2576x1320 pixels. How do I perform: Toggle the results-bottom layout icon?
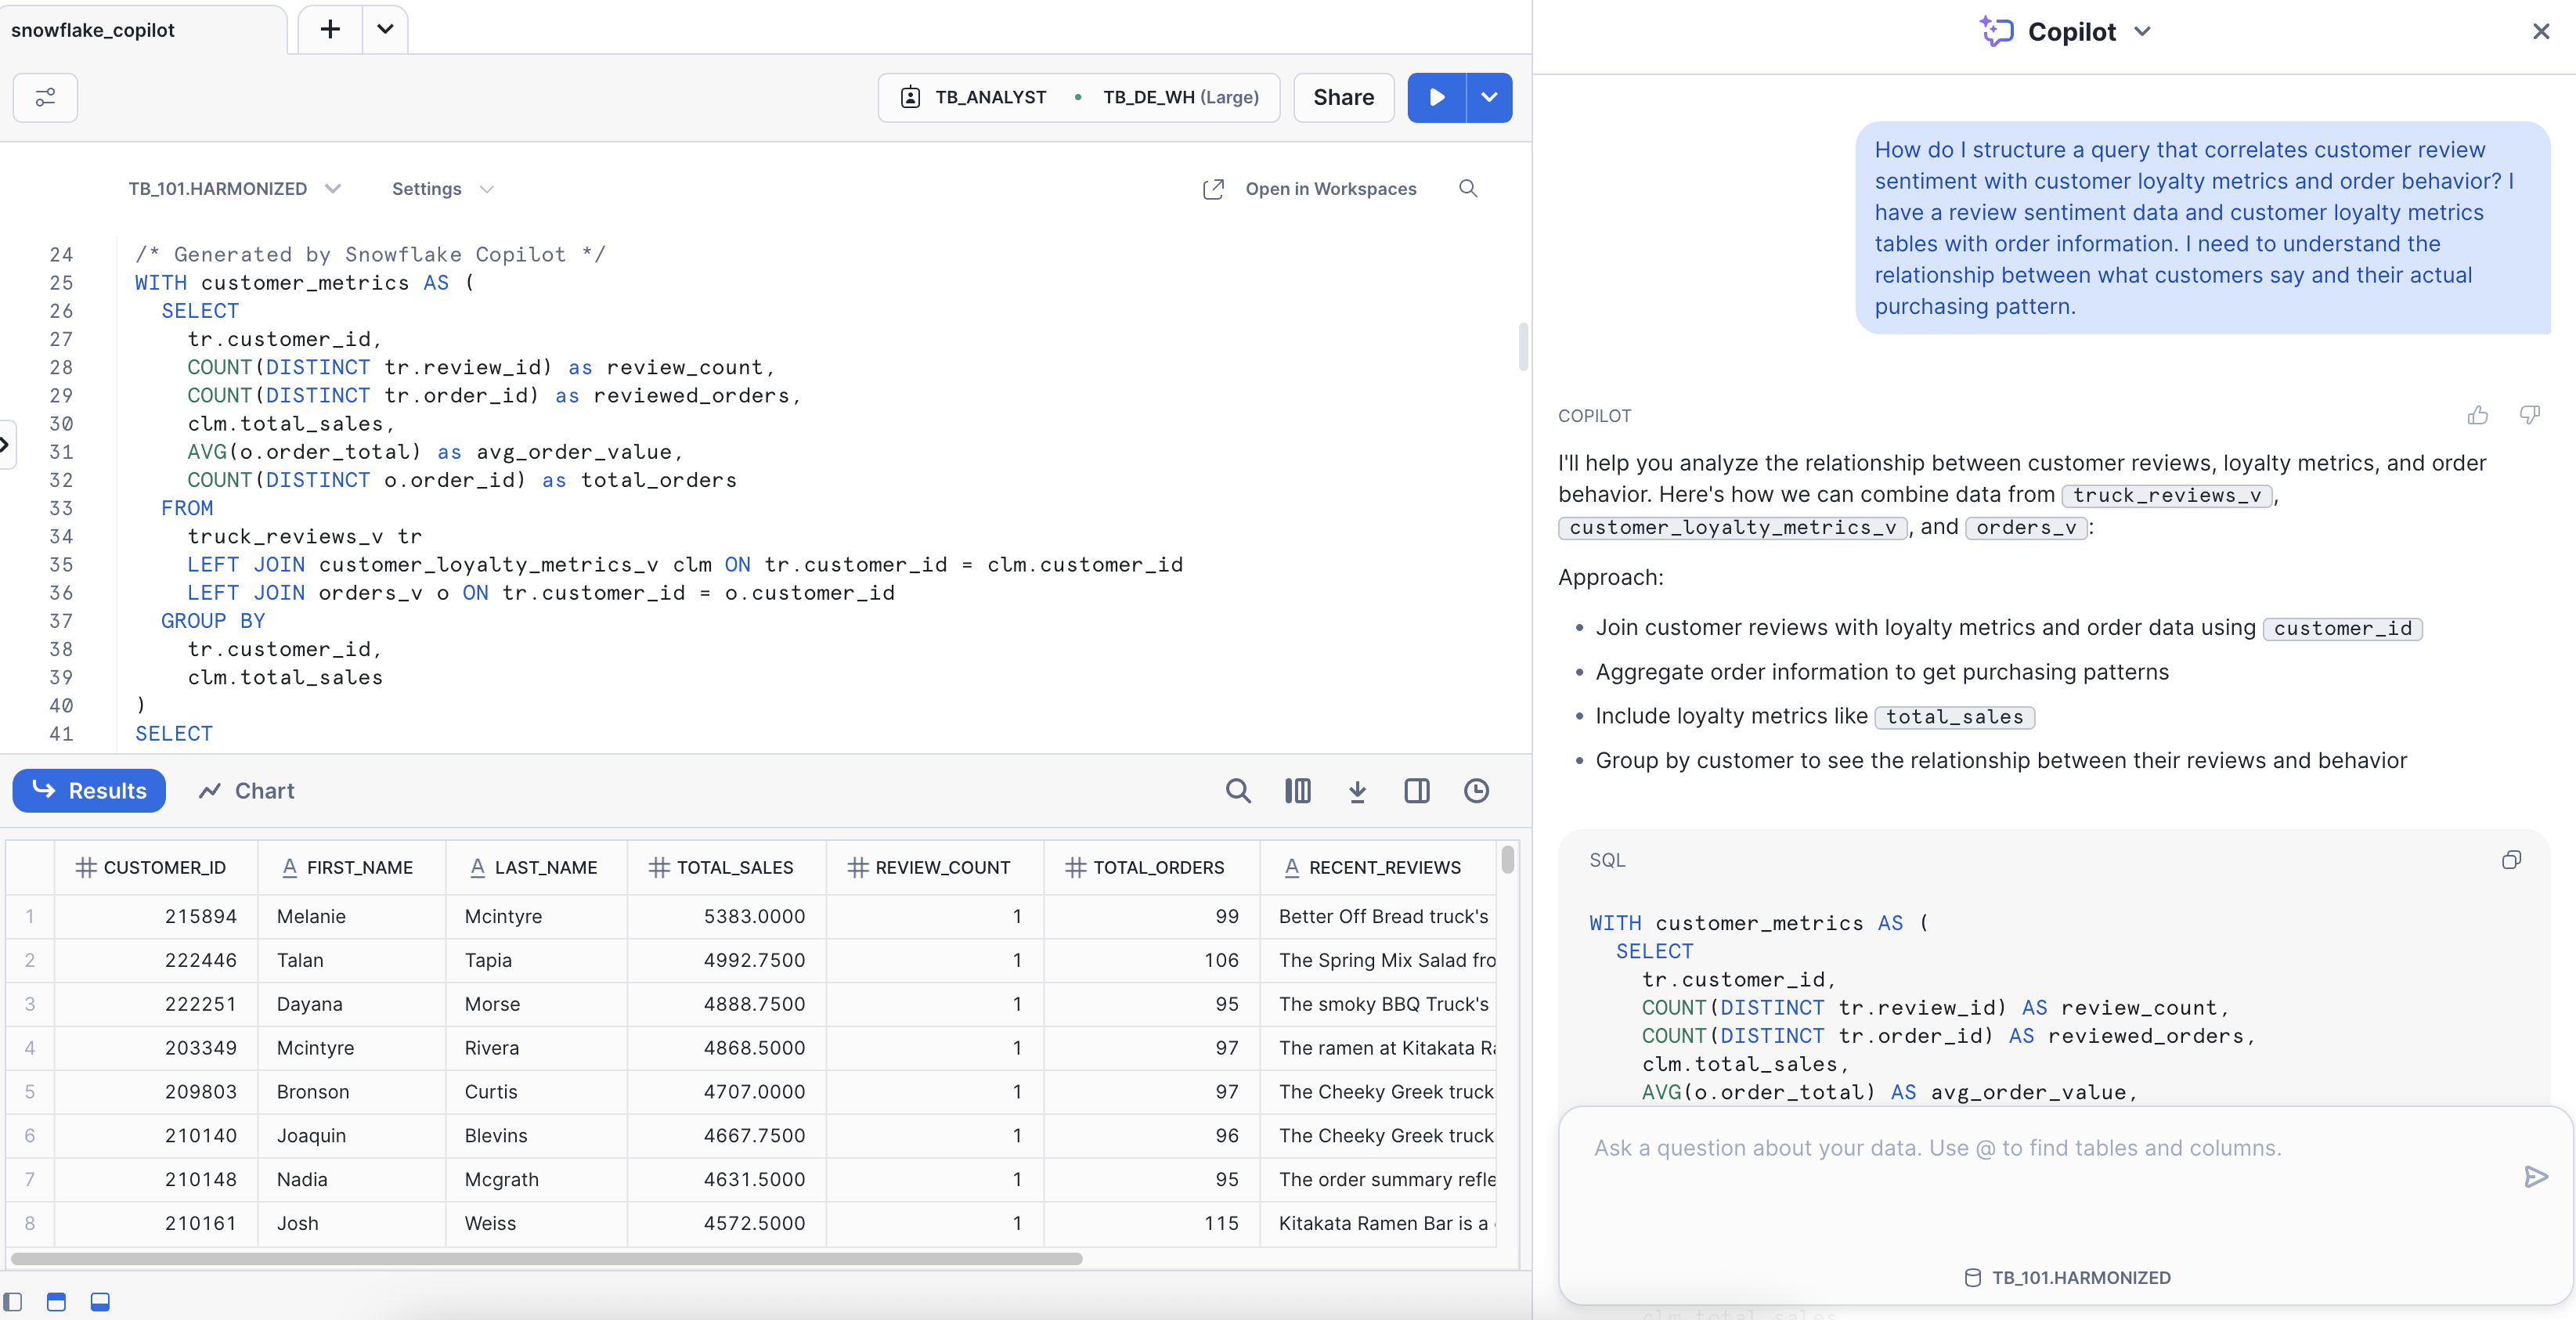tap(100, 1301)
